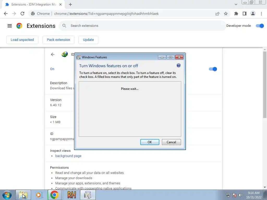Viewport: 267px width, 200px height.
Task: Open the Chrome three-dot menu
Action: tap(261, 14)
